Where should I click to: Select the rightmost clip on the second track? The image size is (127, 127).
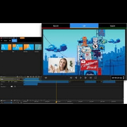[x=109, y=82]
